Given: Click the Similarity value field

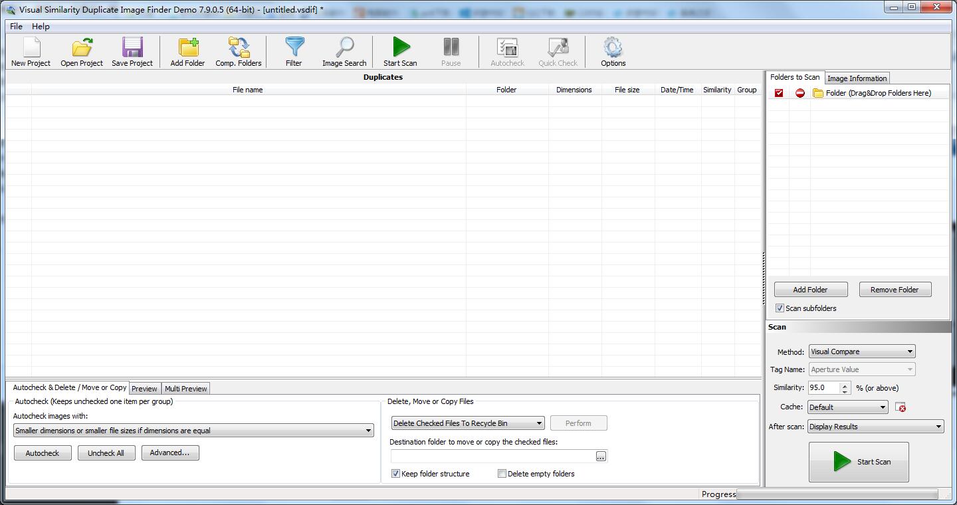Looking at the screenshot, I should 824,388.
